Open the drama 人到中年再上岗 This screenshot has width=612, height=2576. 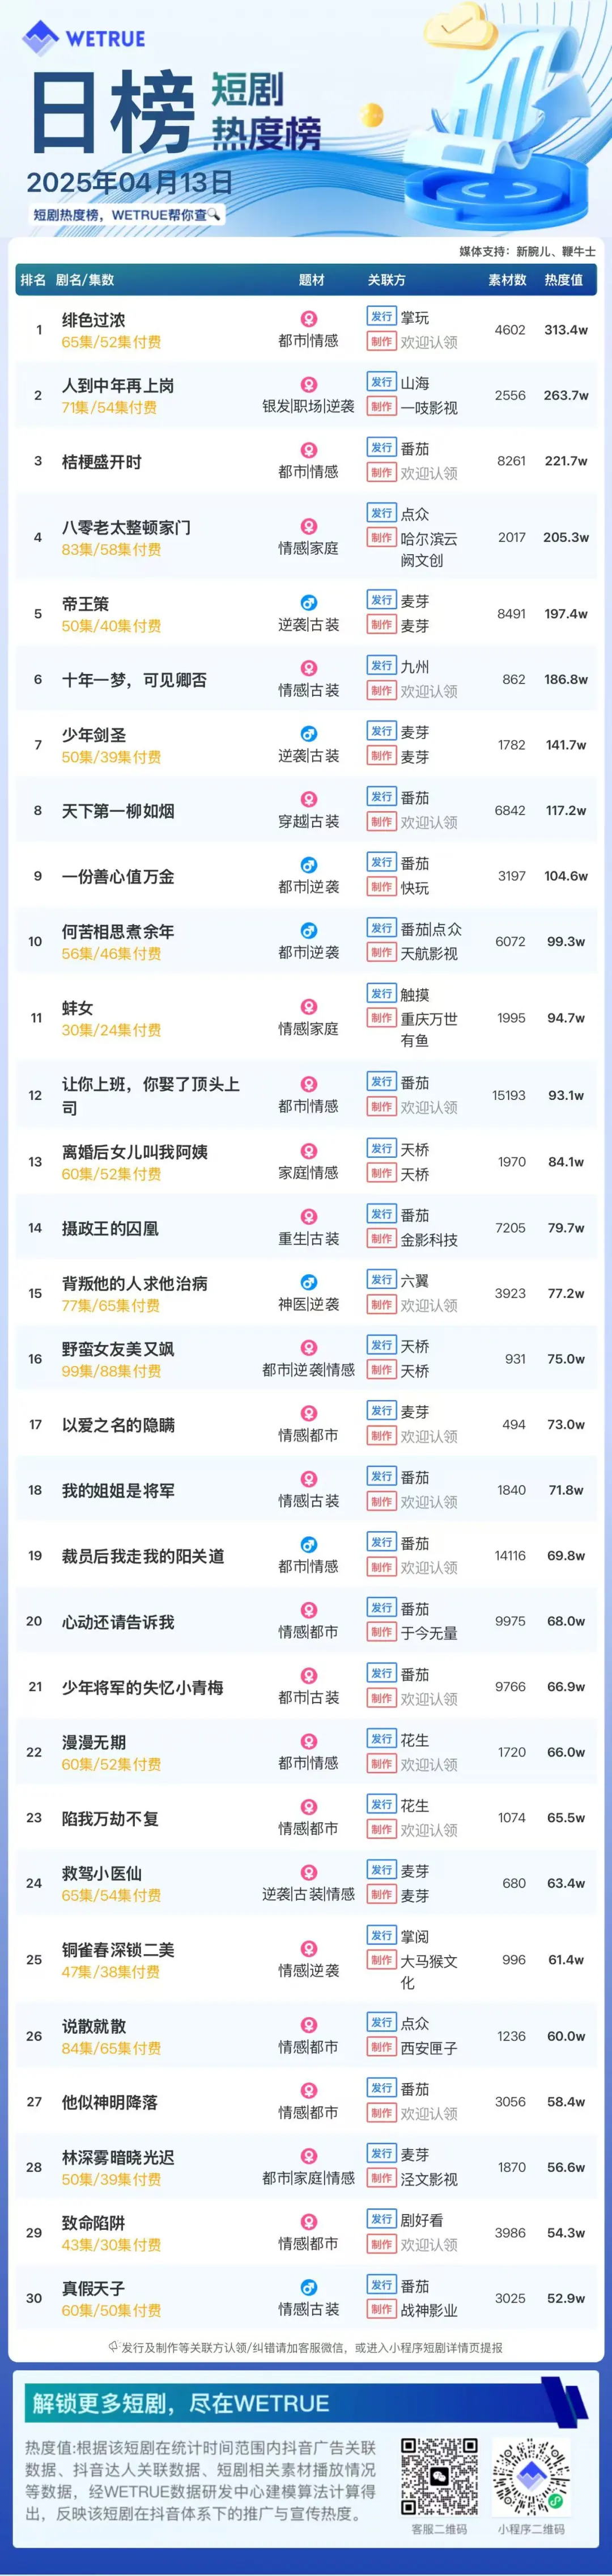click(118, 385)
